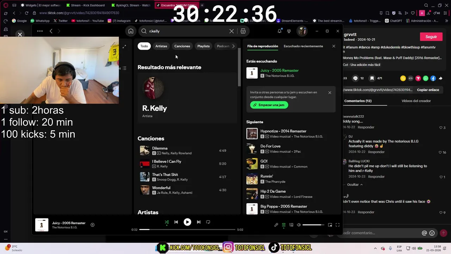Image resolution: width=451 pixels, height=254 pixels.
Task: Open more TikTok share options arrow
Action: (x=440, y=78)
